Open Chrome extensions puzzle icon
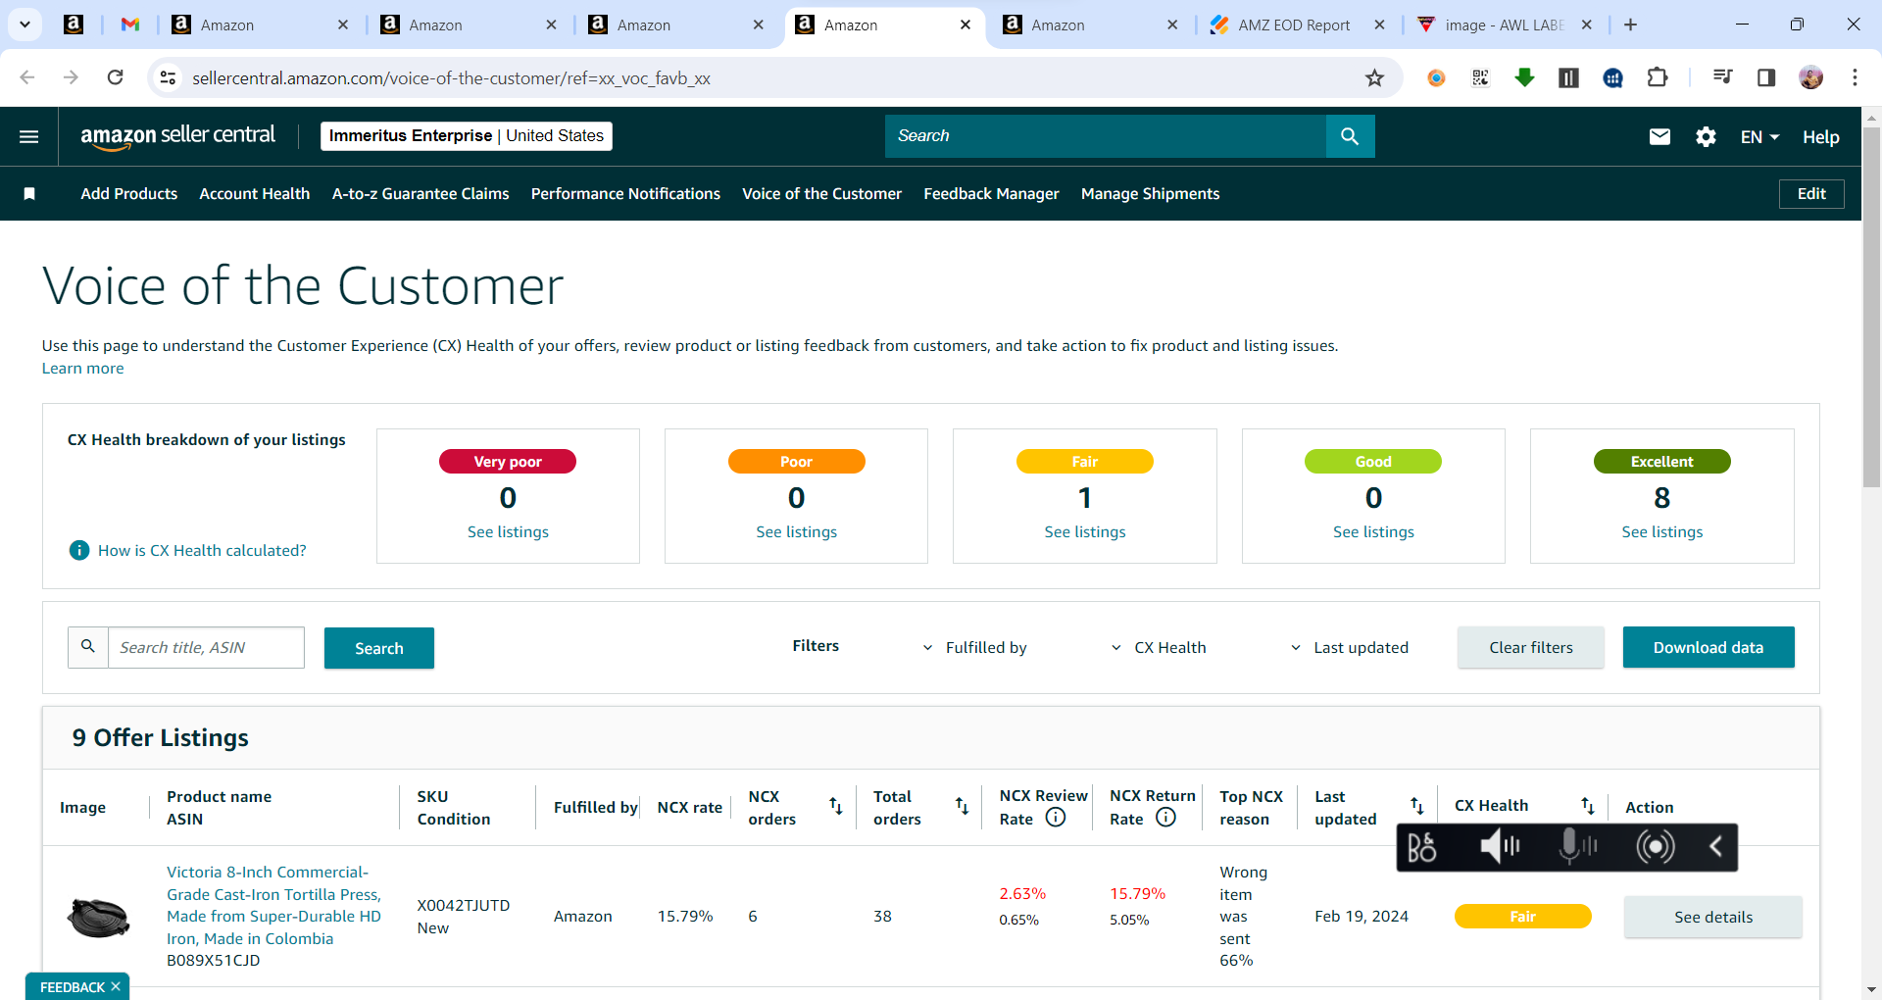Screen dimensions: 1882x1000 pos(1658,77)
